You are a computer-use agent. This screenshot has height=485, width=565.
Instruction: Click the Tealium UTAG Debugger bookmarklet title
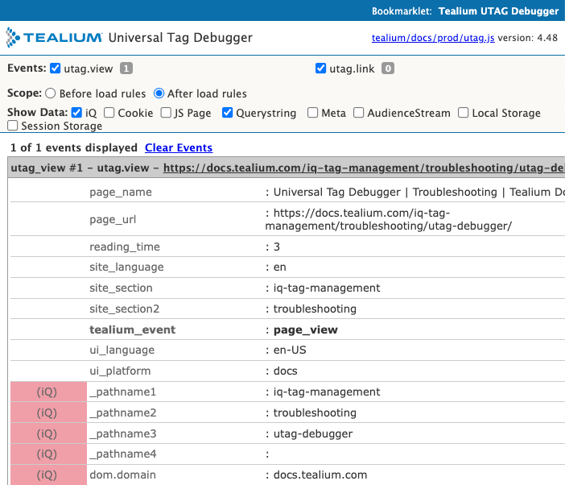click(499, 10)
